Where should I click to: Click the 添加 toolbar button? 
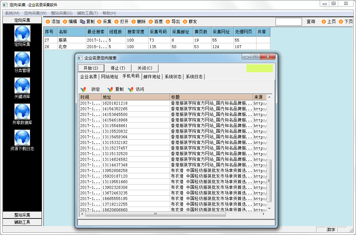(53, 21)
